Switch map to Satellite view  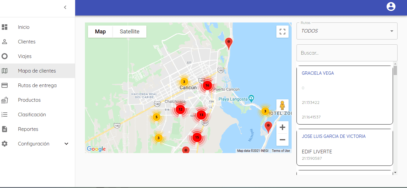(x=130, y=32)
